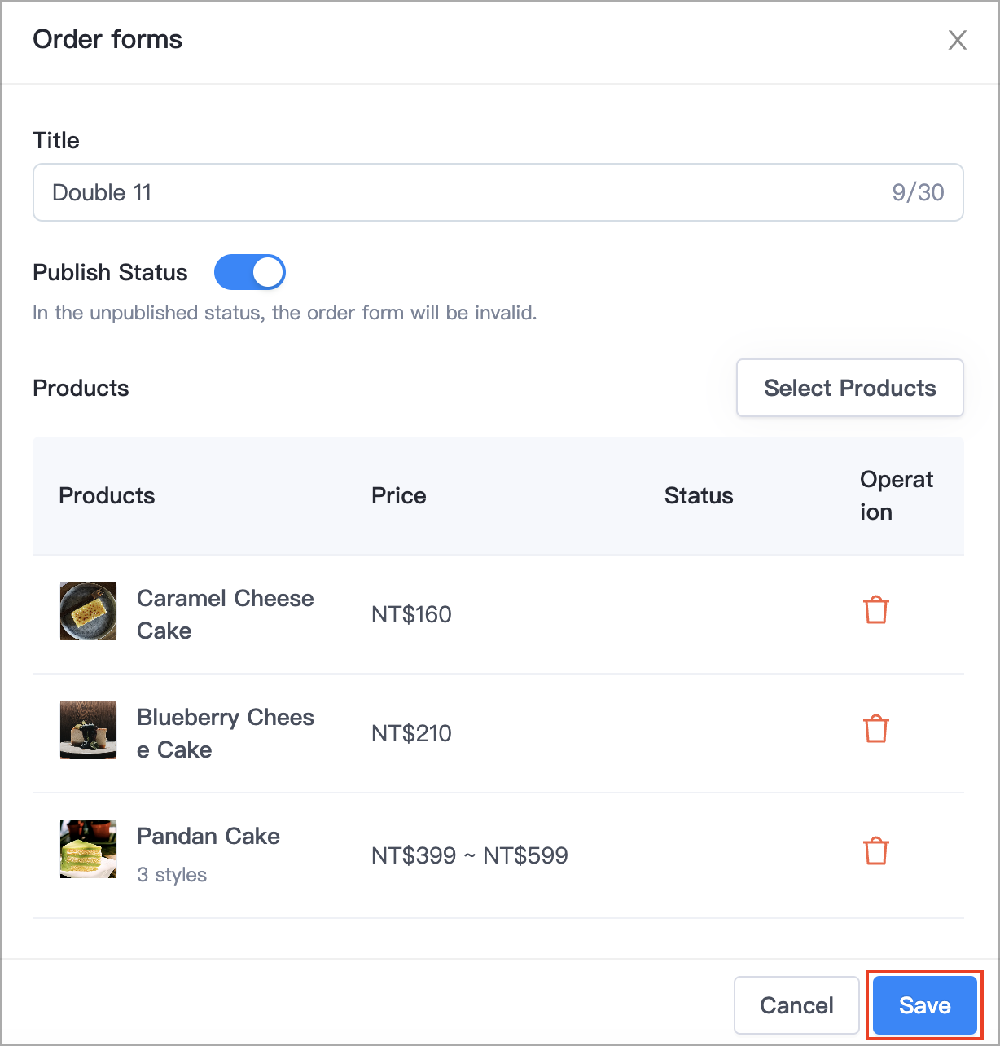Screen dimensions: 1000x1046
Task: Click the Select Products button
Action: 849,388
